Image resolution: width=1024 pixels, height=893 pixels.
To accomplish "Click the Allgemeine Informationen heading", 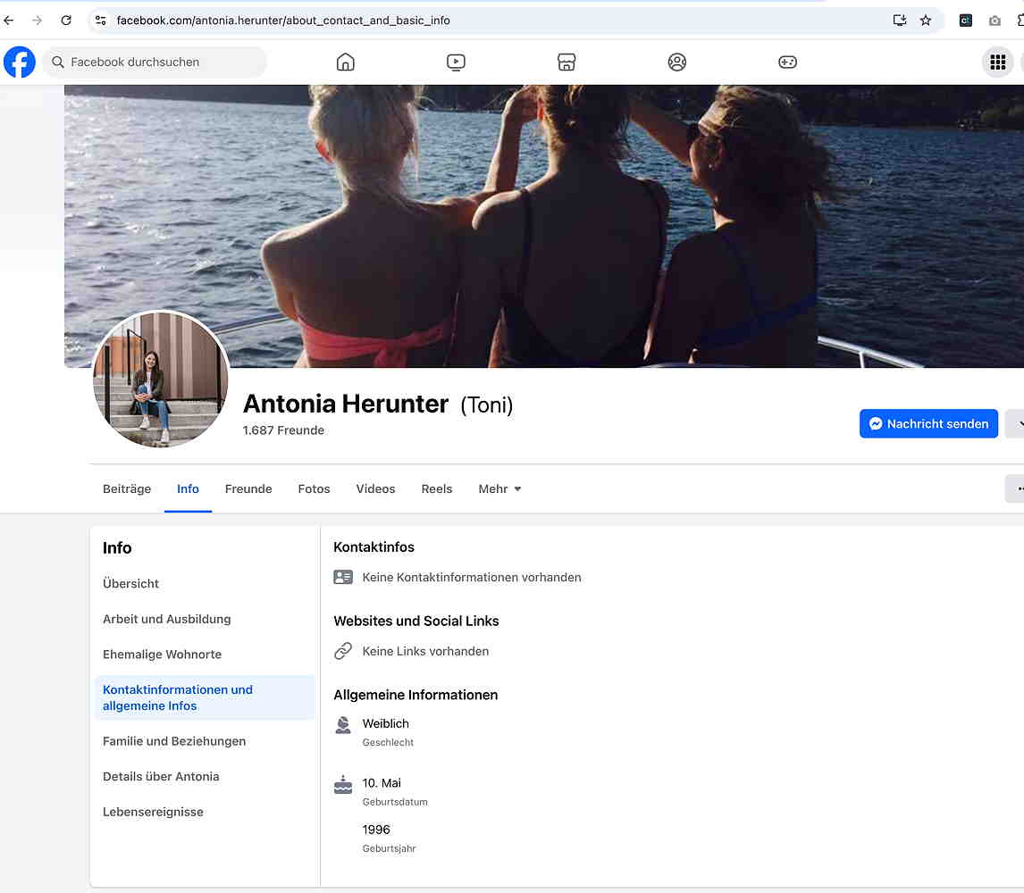I will [415, 695].
